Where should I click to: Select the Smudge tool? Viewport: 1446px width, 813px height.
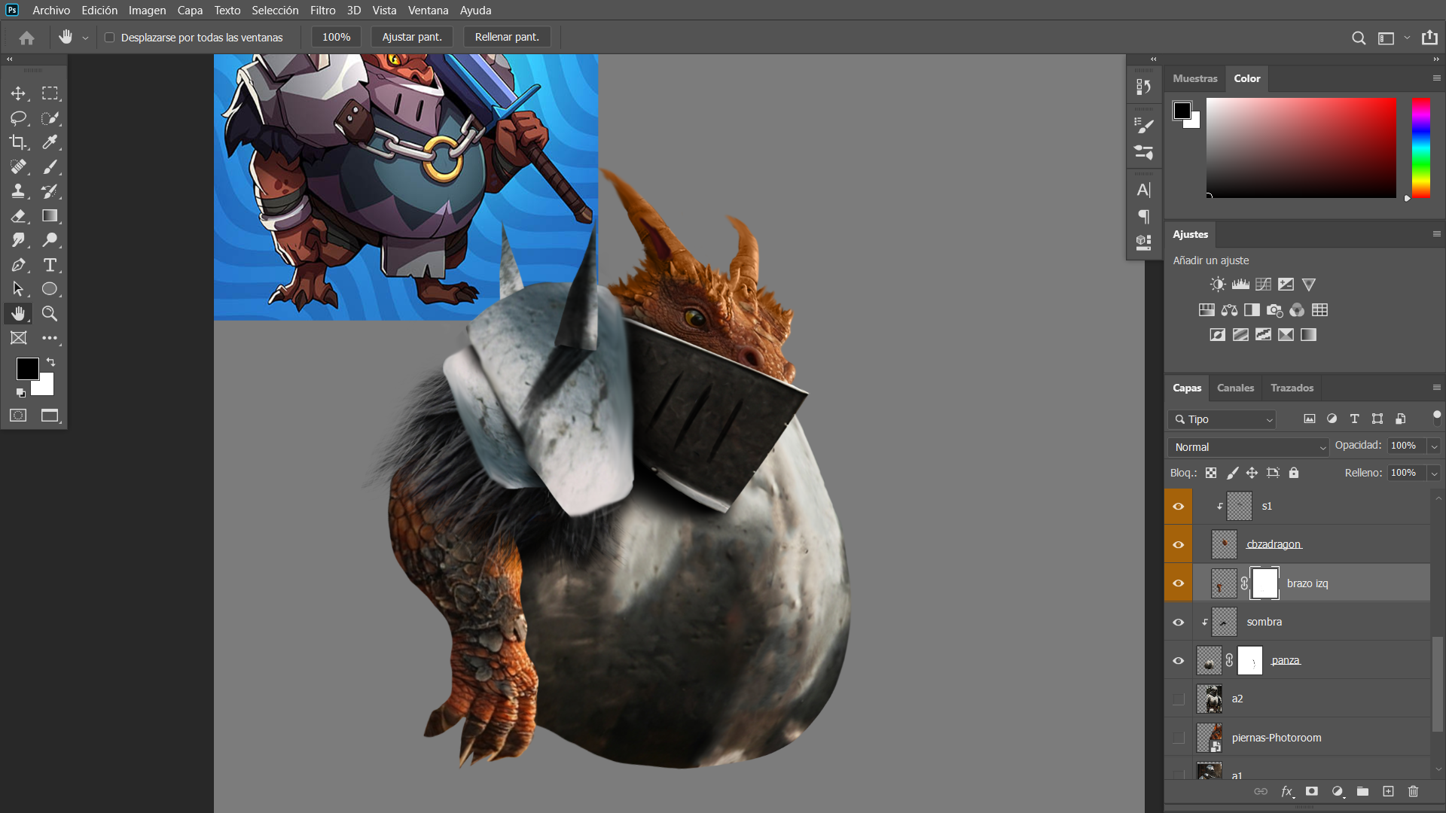(x=18, y=240)
